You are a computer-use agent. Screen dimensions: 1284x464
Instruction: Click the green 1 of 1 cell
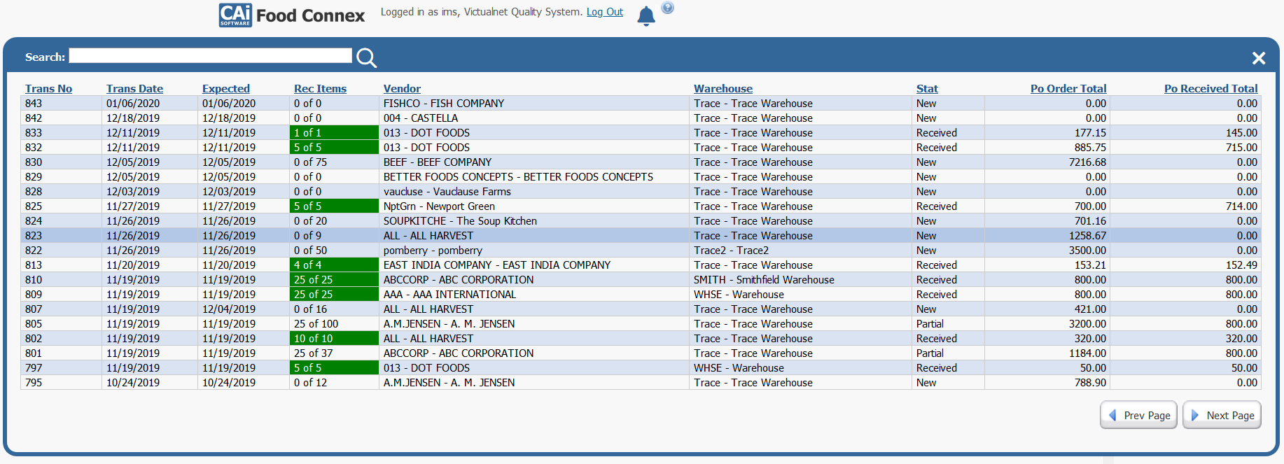334,133
